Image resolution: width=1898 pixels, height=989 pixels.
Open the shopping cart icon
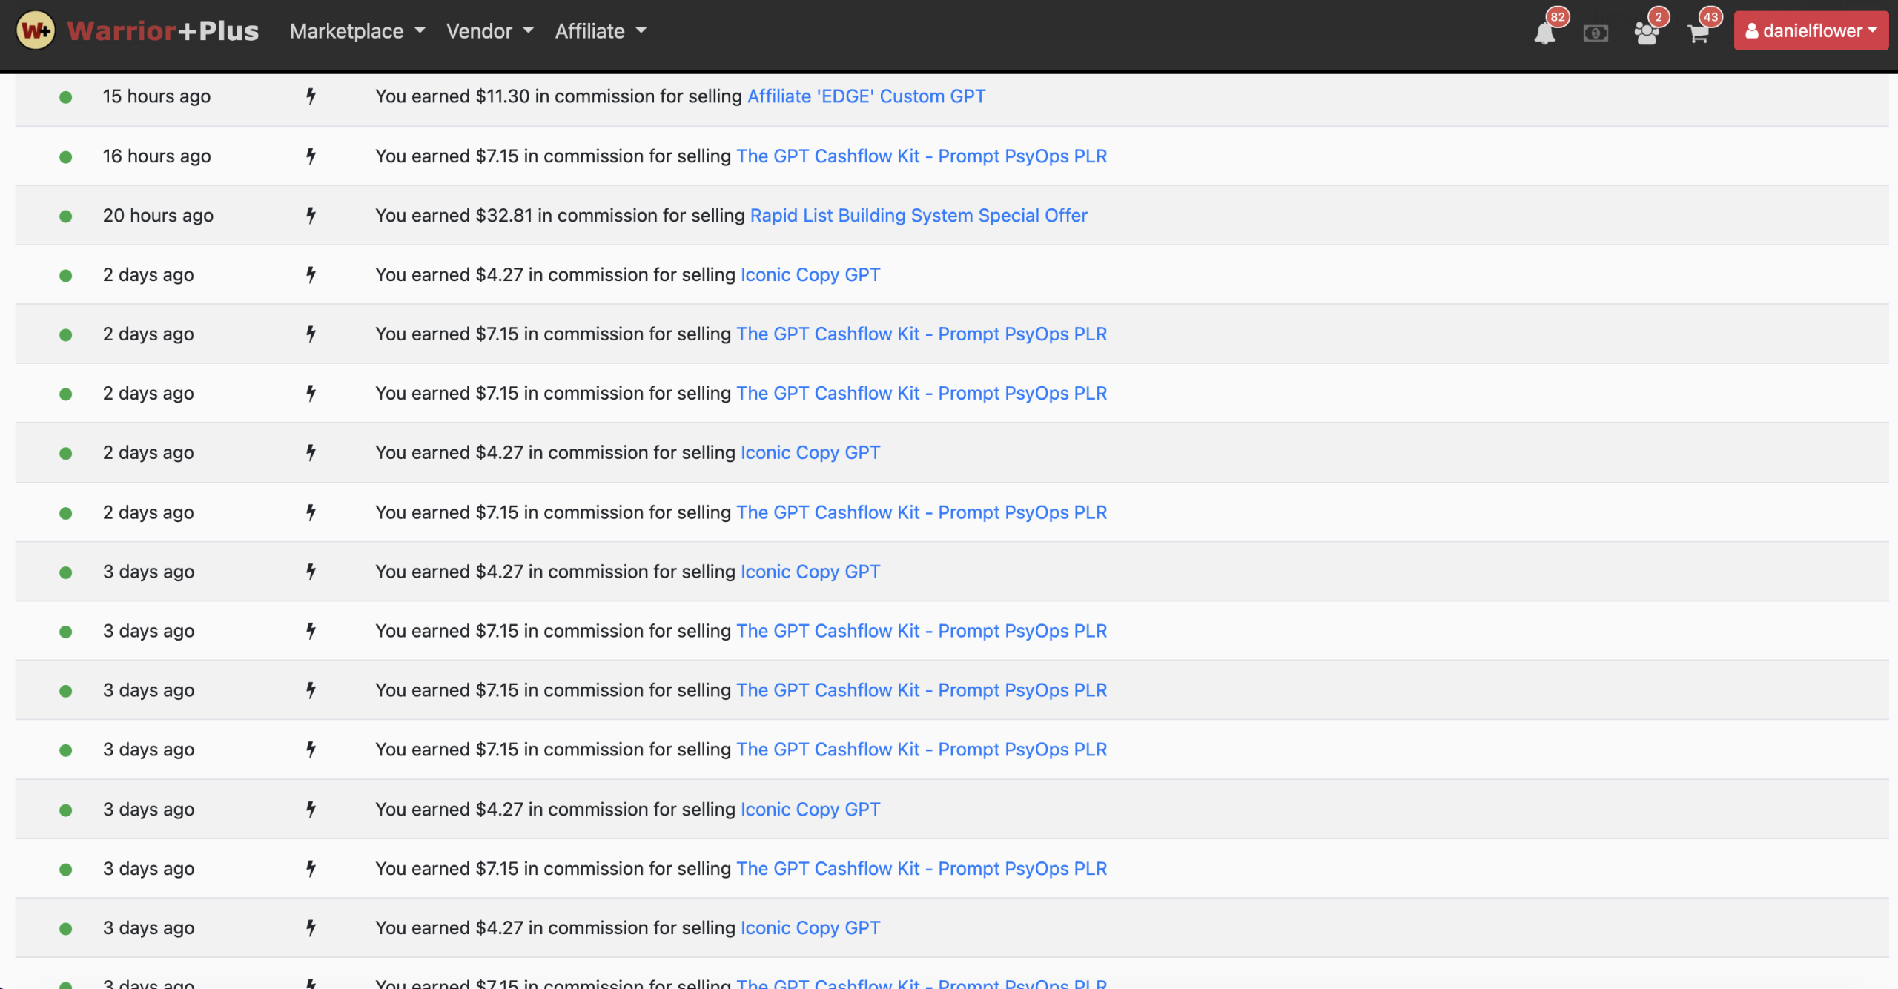click(x=1698, y=33)
